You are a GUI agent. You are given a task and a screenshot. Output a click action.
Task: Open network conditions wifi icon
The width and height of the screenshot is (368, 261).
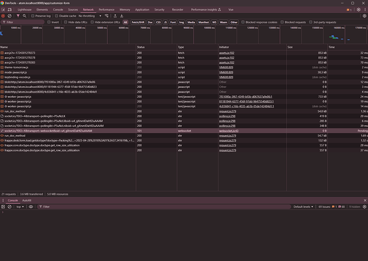pos(107,16)
